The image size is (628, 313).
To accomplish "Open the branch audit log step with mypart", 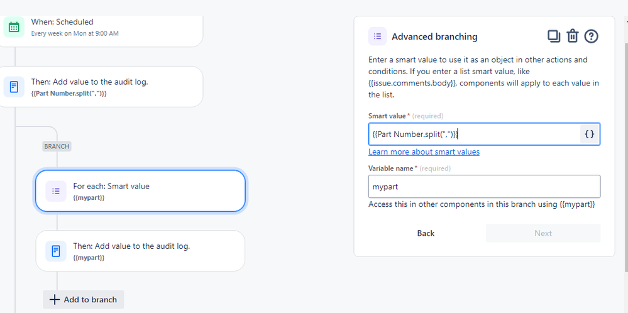I will click(140, 251).
